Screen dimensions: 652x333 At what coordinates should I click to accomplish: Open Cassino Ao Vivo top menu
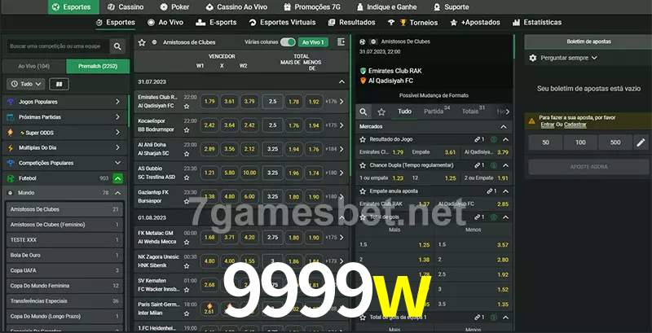pos(236,7)
